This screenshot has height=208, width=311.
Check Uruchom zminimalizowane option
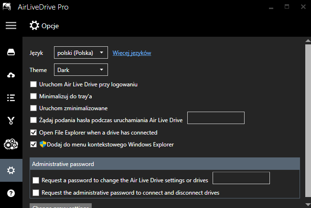[x=33, y=108]
